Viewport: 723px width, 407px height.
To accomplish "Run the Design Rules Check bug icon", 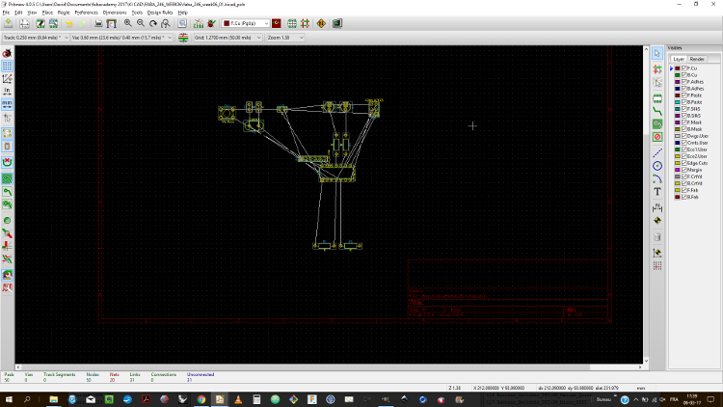I will click(212, 23).
